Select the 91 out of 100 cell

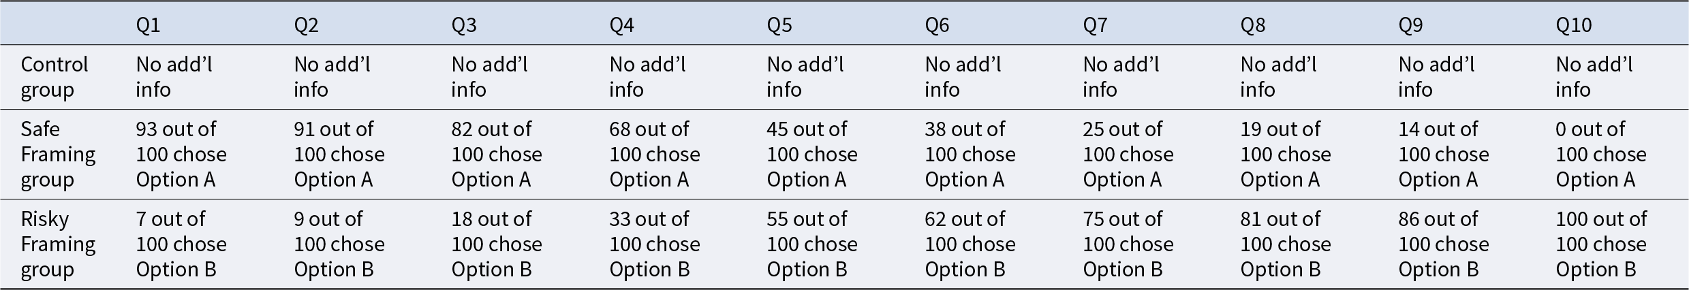[339, 154]
